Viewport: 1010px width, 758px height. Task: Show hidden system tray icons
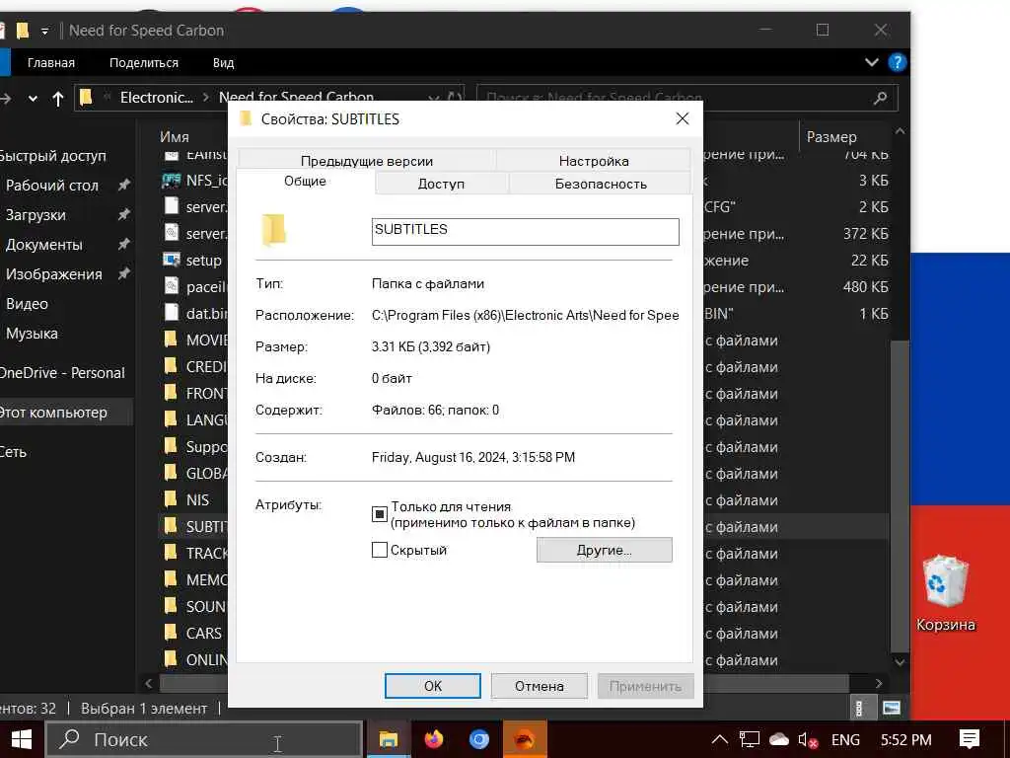(x=719, y=739)
